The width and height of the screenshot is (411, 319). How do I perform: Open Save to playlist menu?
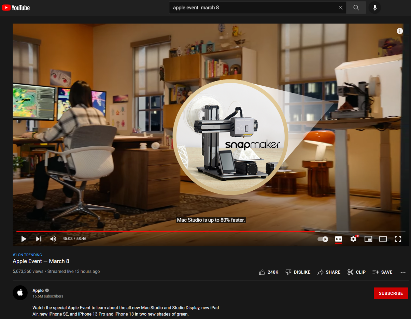click(x=382, y=272)
